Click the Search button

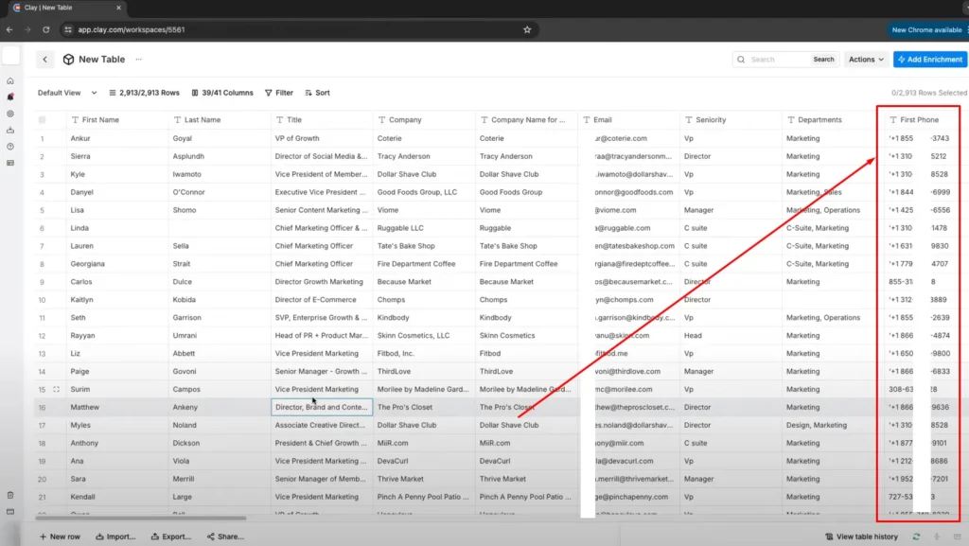823,60
